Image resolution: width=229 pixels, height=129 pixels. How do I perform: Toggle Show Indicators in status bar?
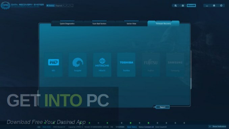coord(218,127)
